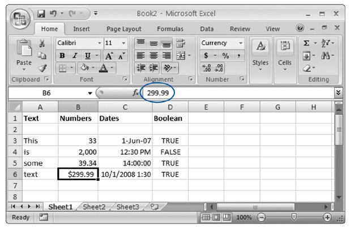This screenshot has height=229, width=350.
Task: Zoom out with the minus button
Action: (x=261, y=217)
